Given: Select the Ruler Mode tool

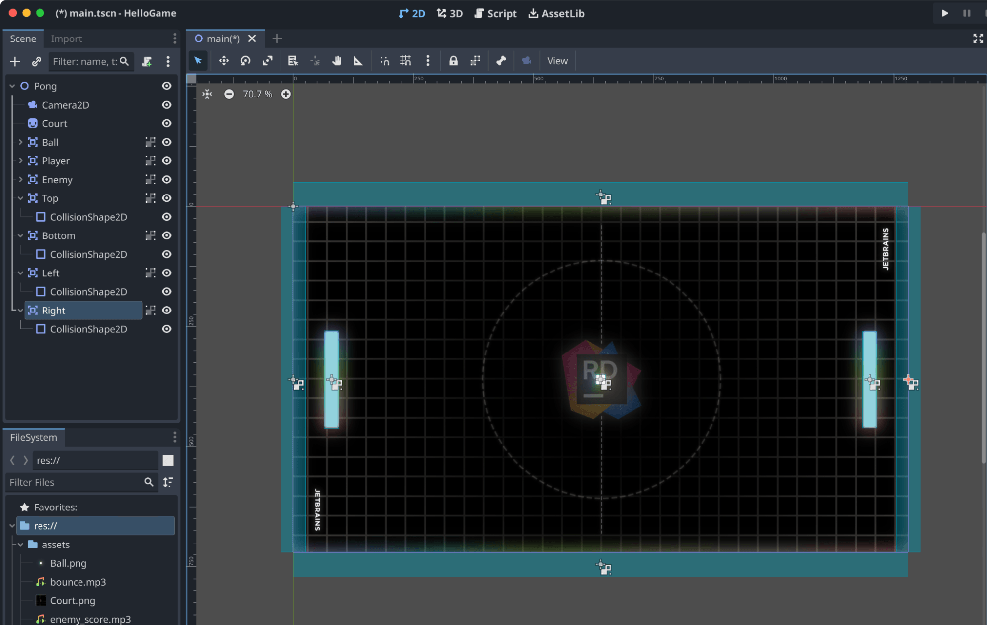Looking at the screenshot, I should point(358,61).
